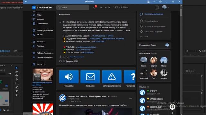Open author Олег Яновский profile
Viewport: 206px width, 115px height.
(77, 57)
